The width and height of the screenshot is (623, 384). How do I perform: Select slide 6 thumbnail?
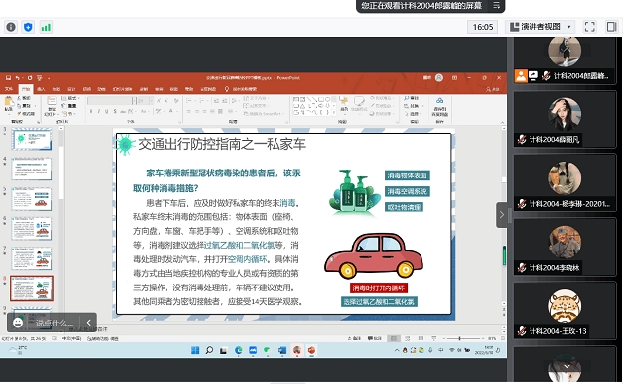[x=31, y=228]
